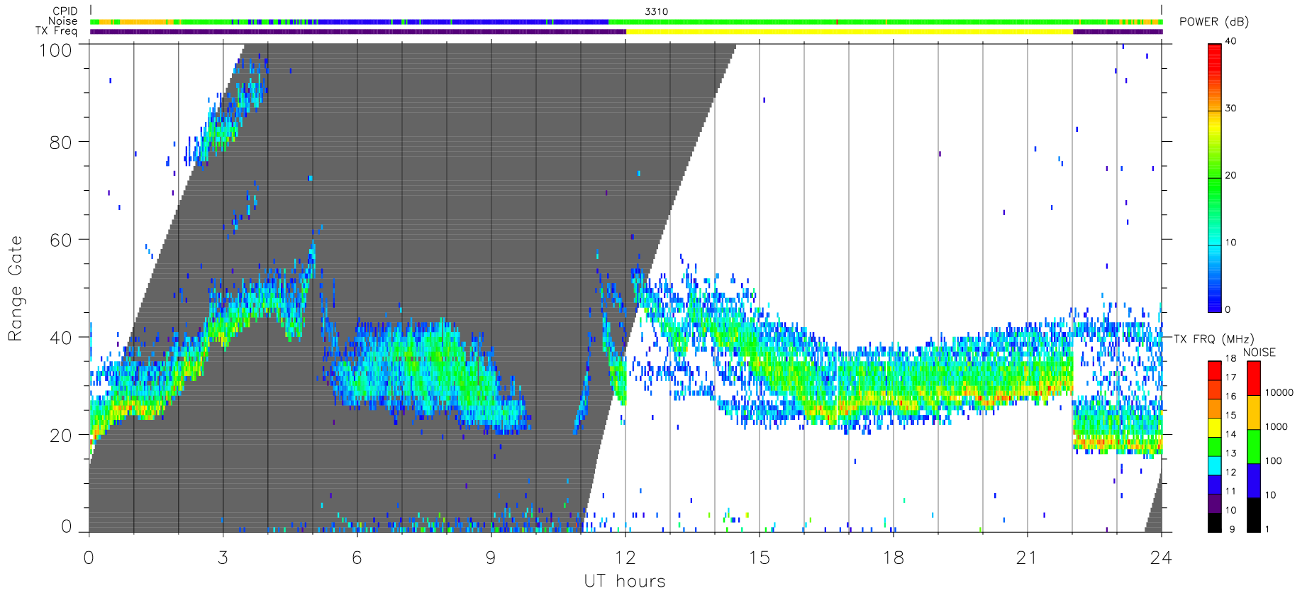Click the 40 range gate tick label
The height and width of the screenshot is (603, 1307).
(x=61, y=338)
